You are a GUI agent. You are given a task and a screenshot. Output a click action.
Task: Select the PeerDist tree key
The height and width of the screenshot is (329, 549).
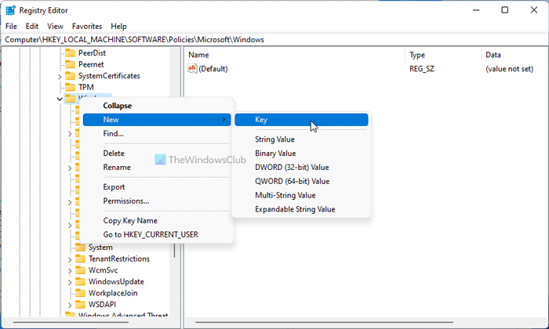92,53
